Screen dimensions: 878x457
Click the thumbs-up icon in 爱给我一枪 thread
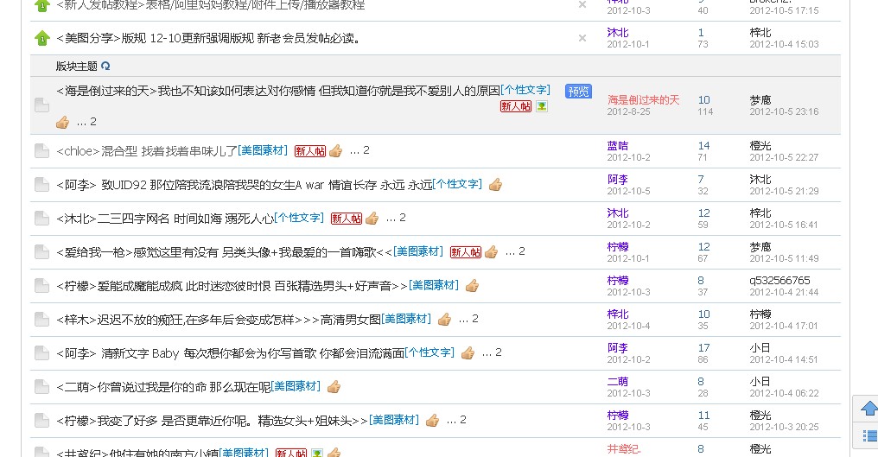[x=492, y=252]
